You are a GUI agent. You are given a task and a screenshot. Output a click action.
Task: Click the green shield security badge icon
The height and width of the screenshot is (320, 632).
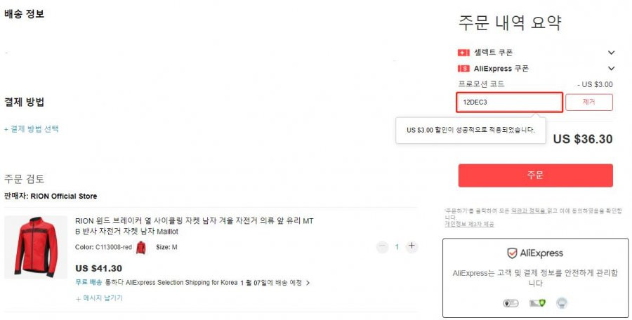click(x=537, y=302)
